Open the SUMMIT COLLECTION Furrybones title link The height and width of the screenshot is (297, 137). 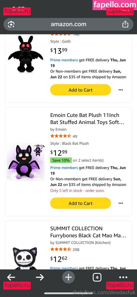(88, 232)
